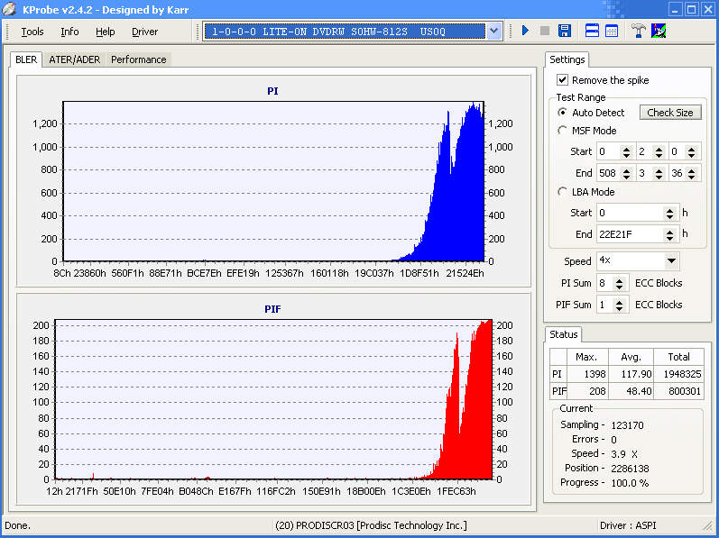Click the Progress value 100.0 %
The image size is (719, 538).
click(x=630, y=483)
